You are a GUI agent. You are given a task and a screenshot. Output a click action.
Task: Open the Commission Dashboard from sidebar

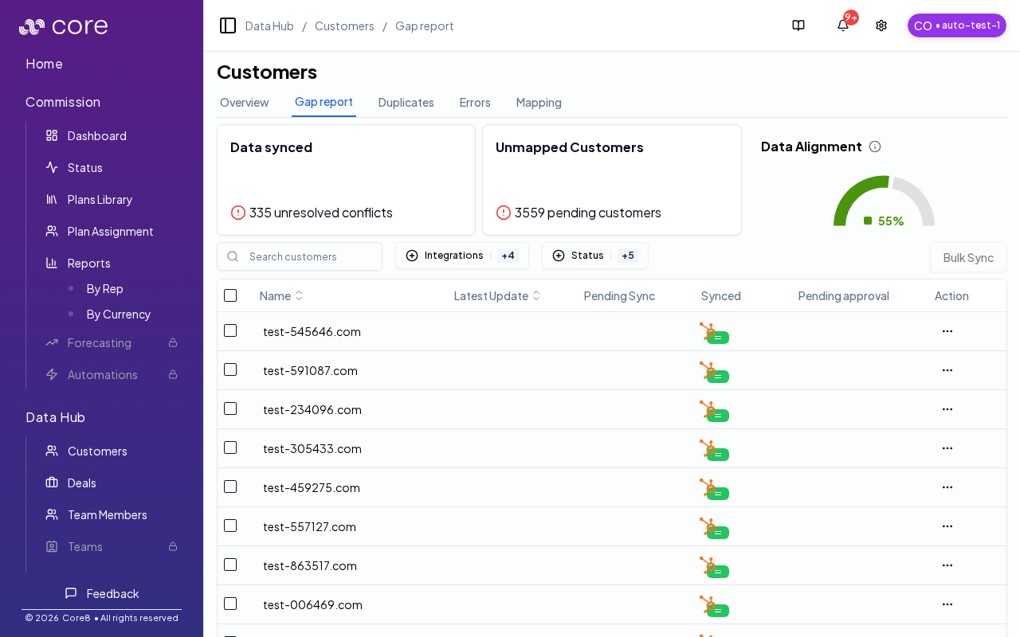point(96,135)
